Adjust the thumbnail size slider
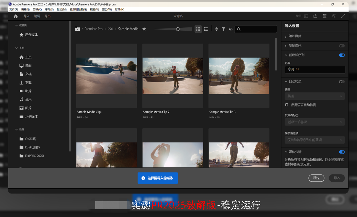 pyautogui.click(x=178, y=29)
